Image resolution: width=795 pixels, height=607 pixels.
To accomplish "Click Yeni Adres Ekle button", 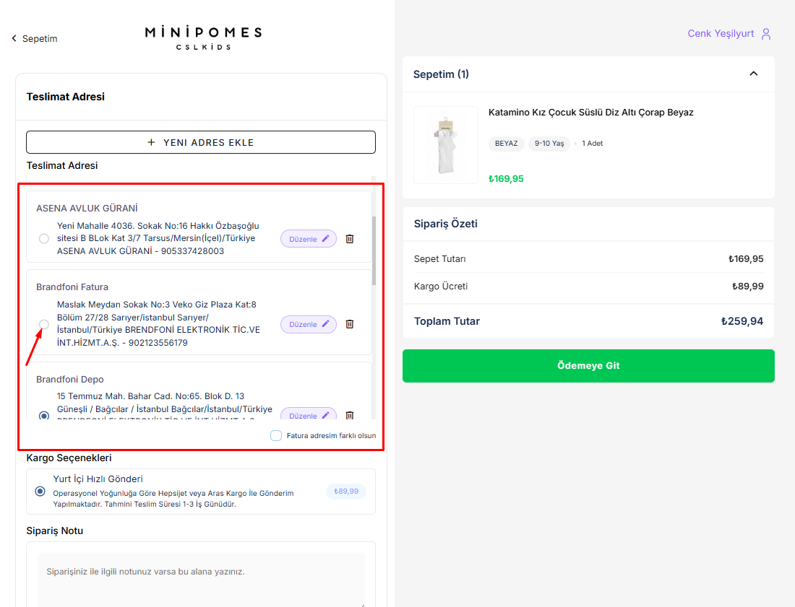I will tap(201, 142).
